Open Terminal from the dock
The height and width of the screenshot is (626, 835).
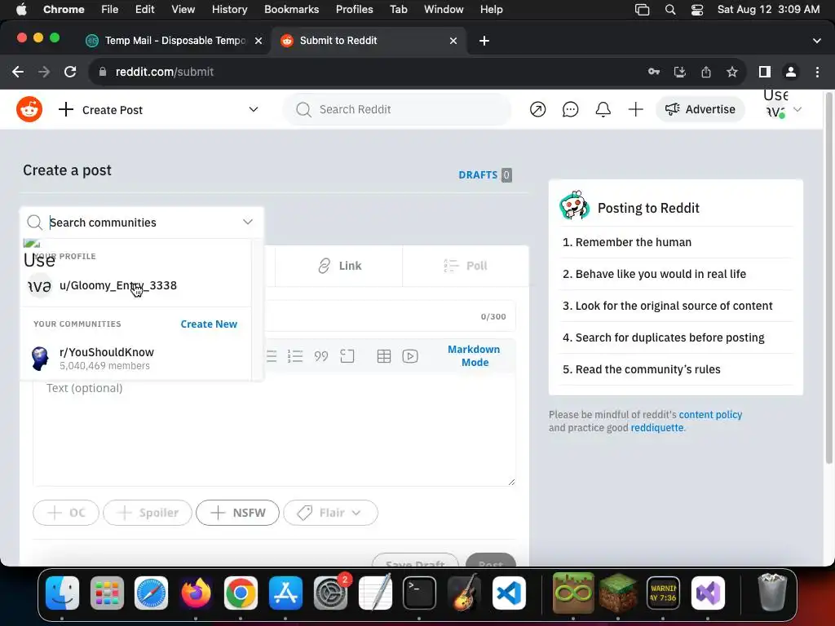[419, 593]
